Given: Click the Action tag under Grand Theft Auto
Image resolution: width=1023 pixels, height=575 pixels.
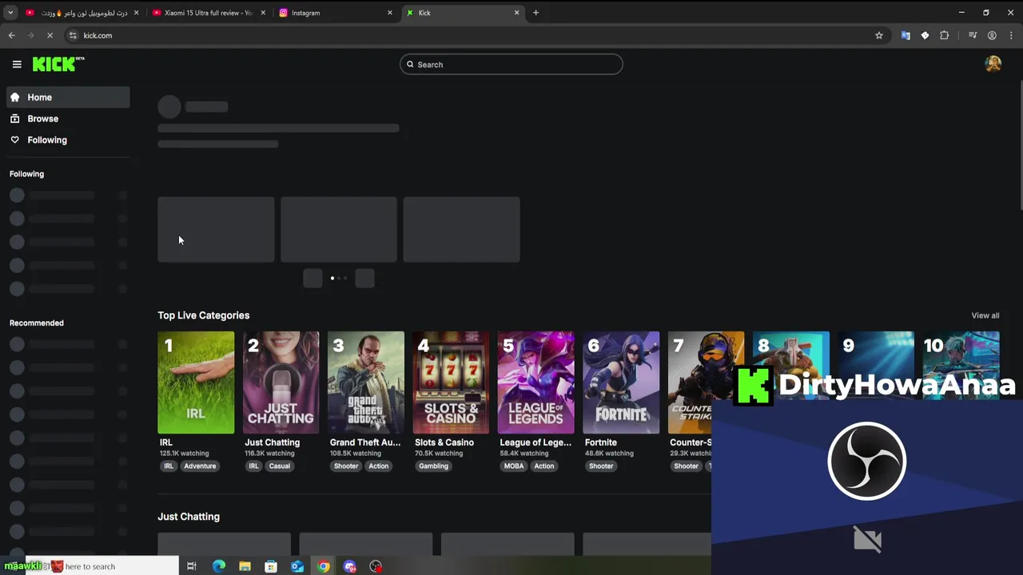Looking at the screenshot, I should 379,466.
